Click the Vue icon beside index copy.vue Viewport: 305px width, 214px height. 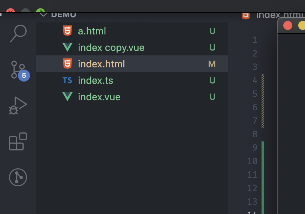click(x=67, y=47)
